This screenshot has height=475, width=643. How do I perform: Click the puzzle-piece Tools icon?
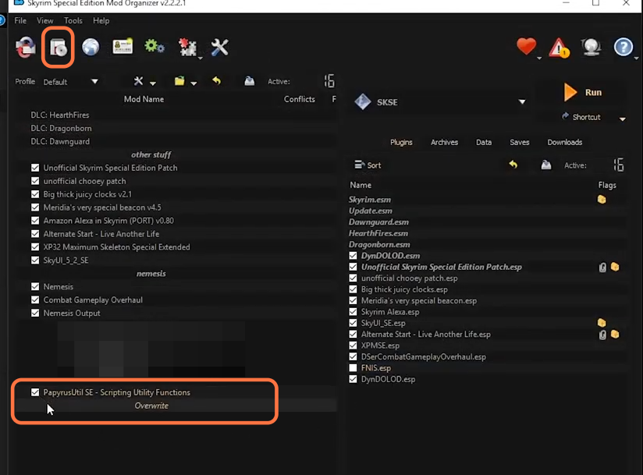(187, 47)
